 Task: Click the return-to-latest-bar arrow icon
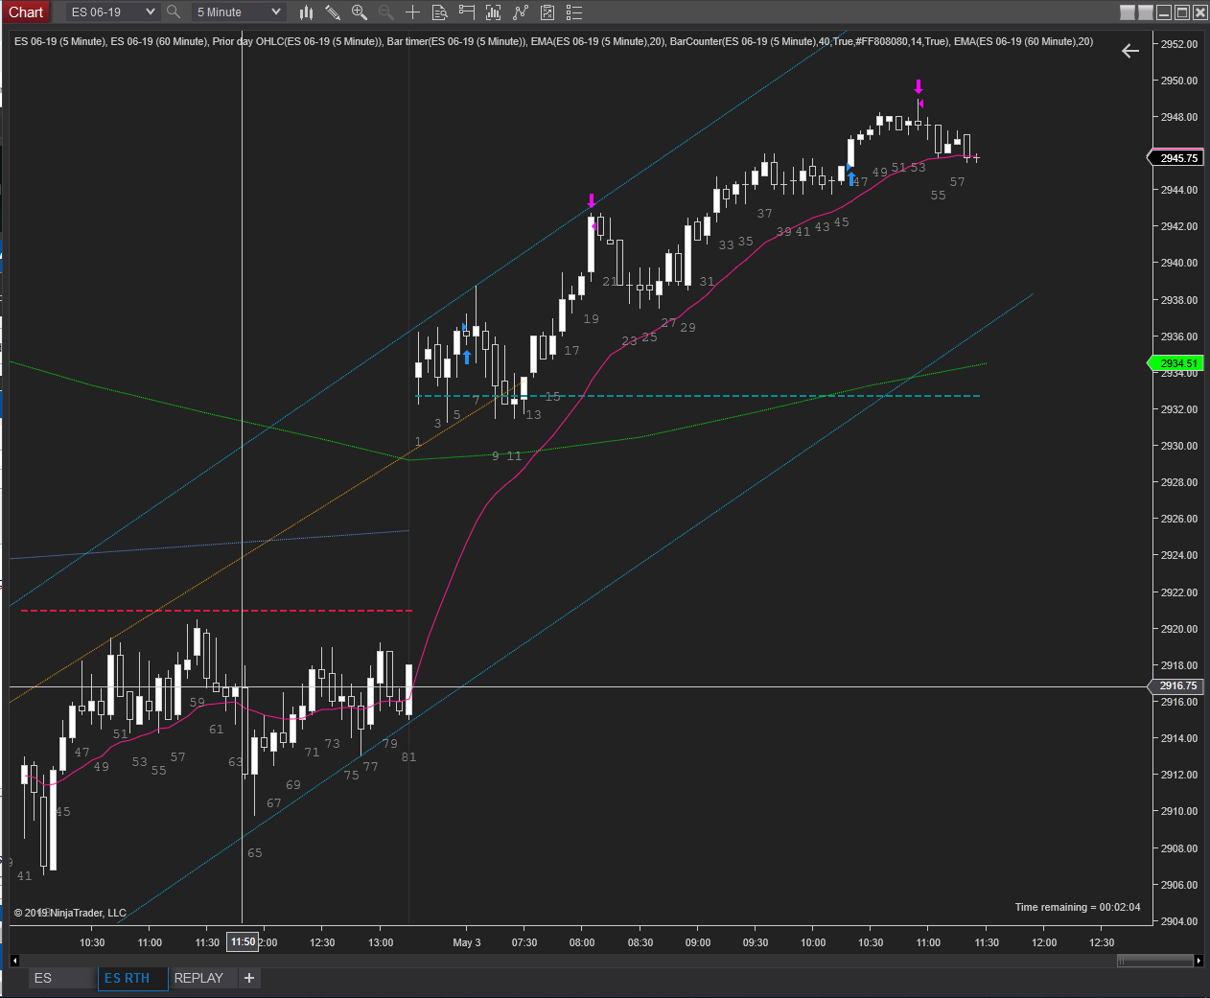point(1130,51)
